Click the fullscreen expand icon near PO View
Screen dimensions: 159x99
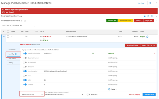(x=150, y=3)
